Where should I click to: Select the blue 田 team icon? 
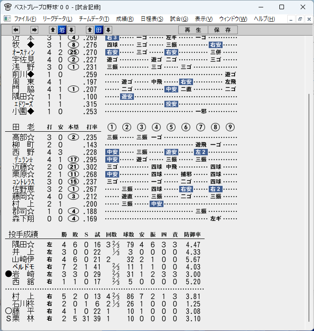pos(99,30)
